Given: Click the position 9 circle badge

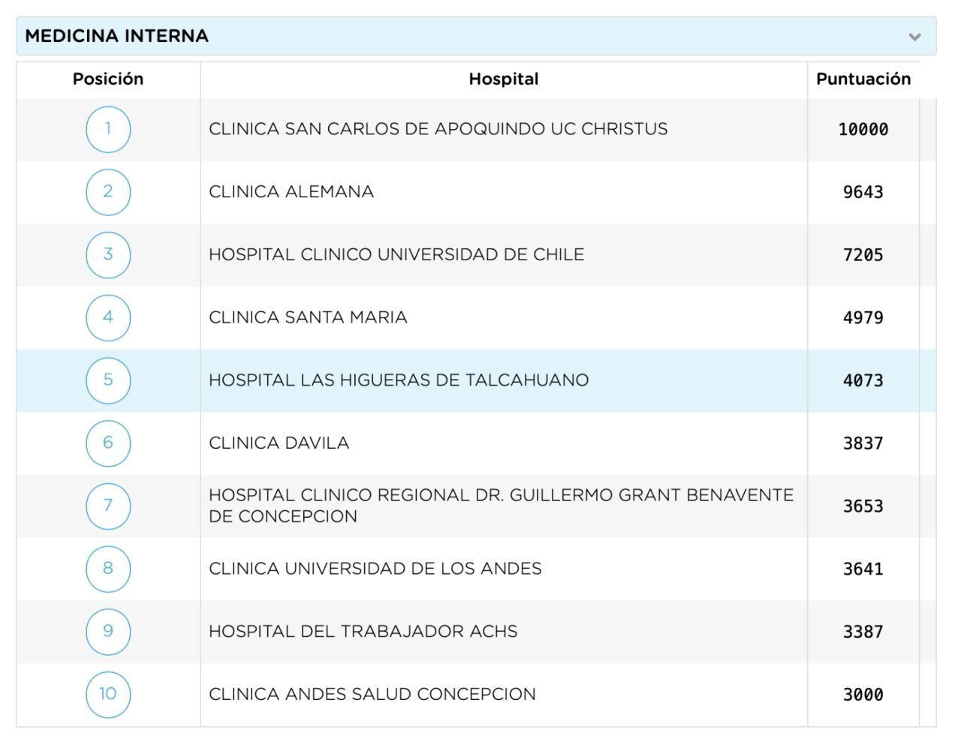Looking at the screenshot, I should [108, 631].
